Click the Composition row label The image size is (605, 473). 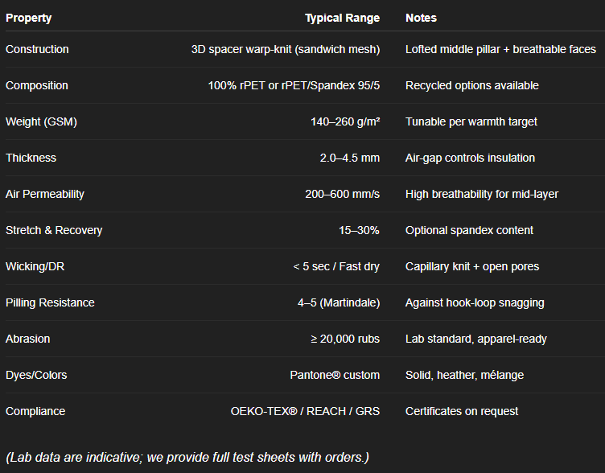[37, 85]
